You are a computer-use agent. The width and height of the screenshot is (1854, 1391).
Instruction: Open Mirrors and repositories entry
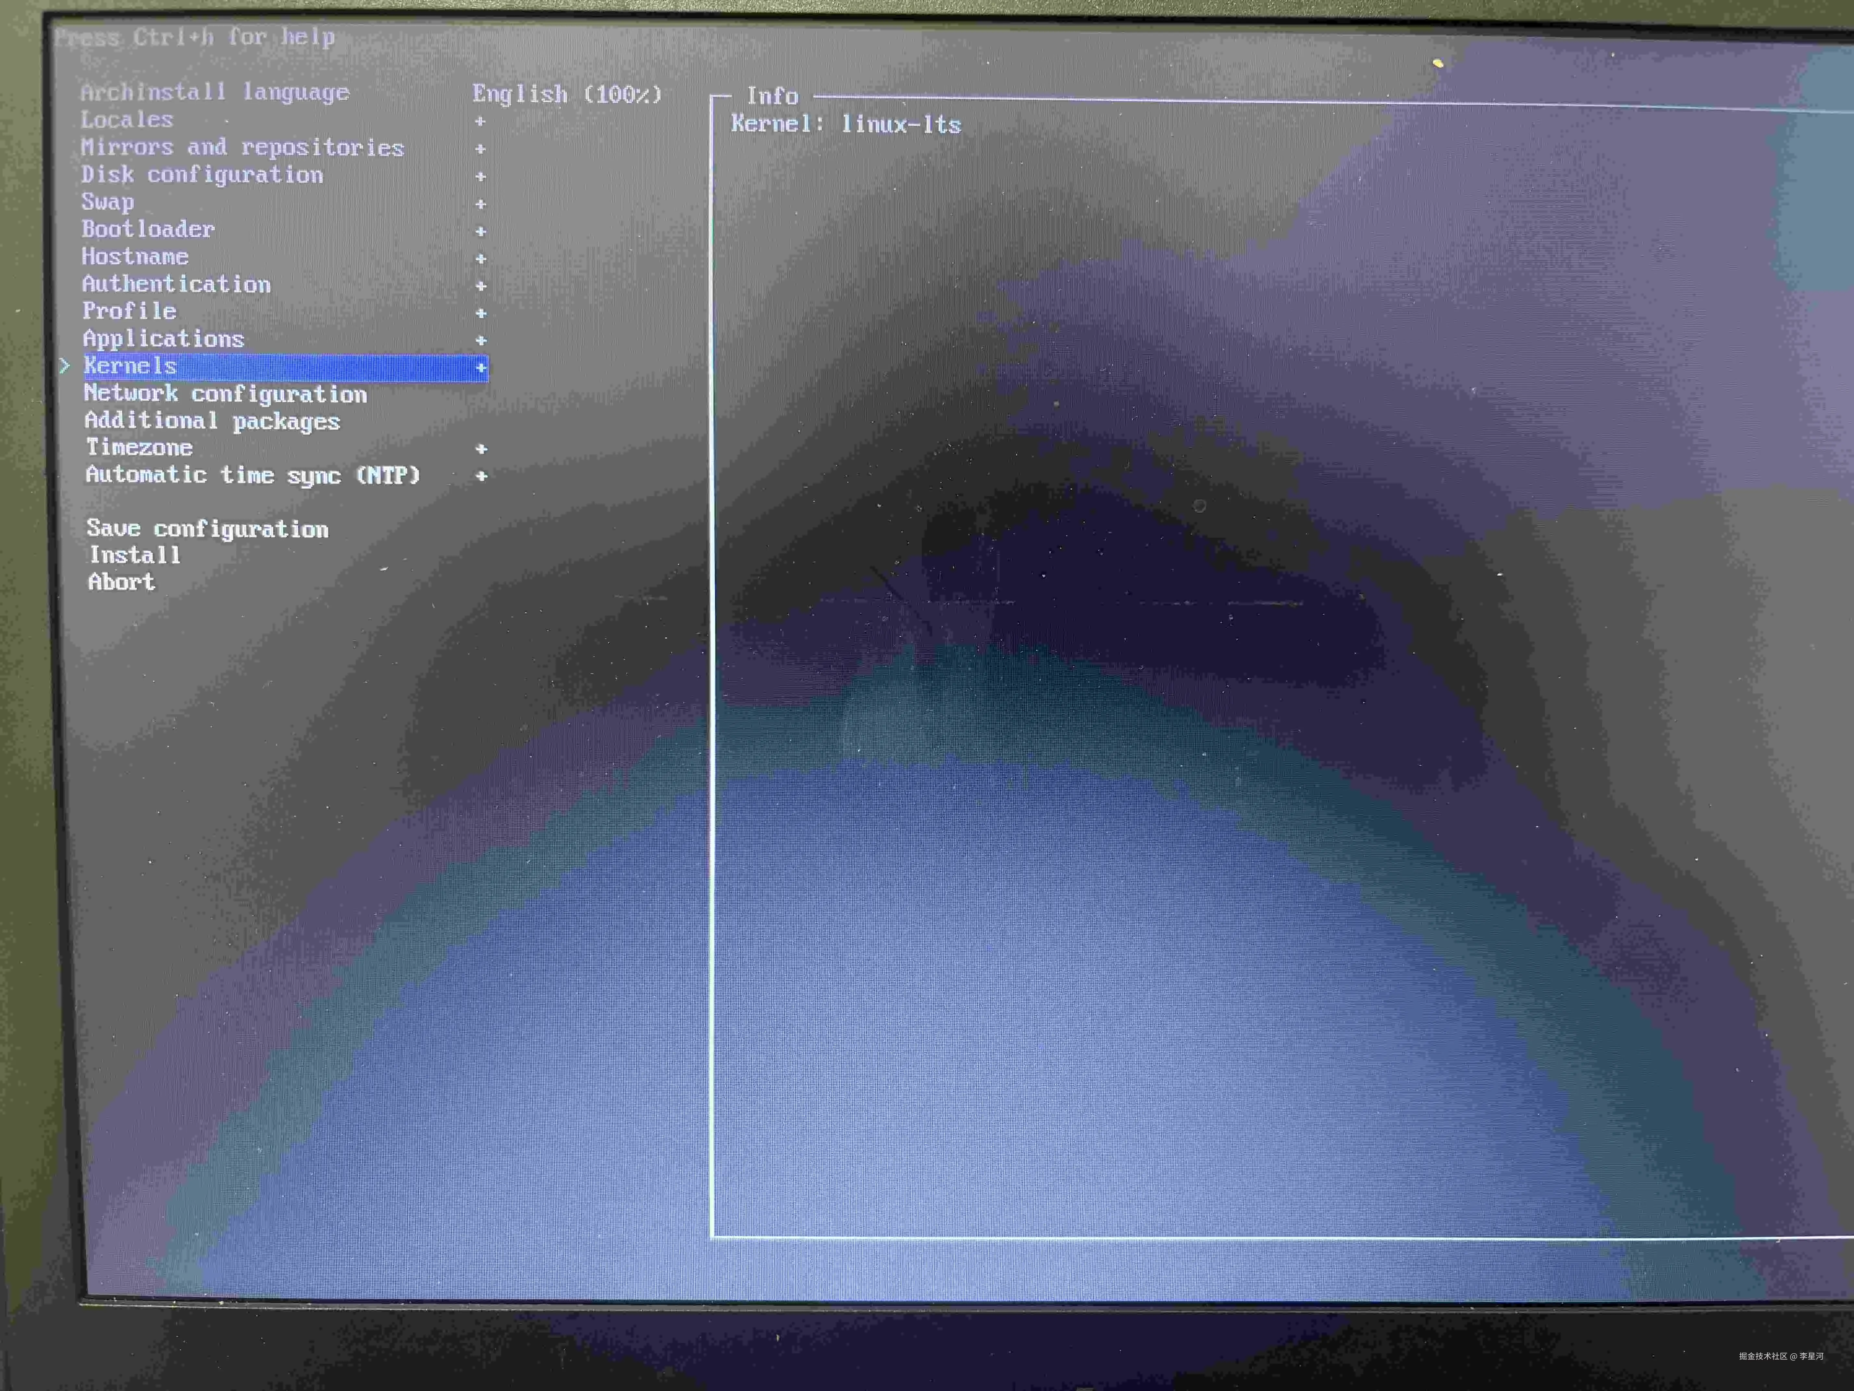click(x=242, y=147)
